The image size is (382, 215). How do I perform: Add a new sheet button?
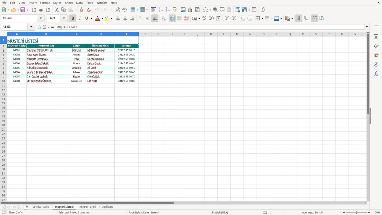coord(27,207)
